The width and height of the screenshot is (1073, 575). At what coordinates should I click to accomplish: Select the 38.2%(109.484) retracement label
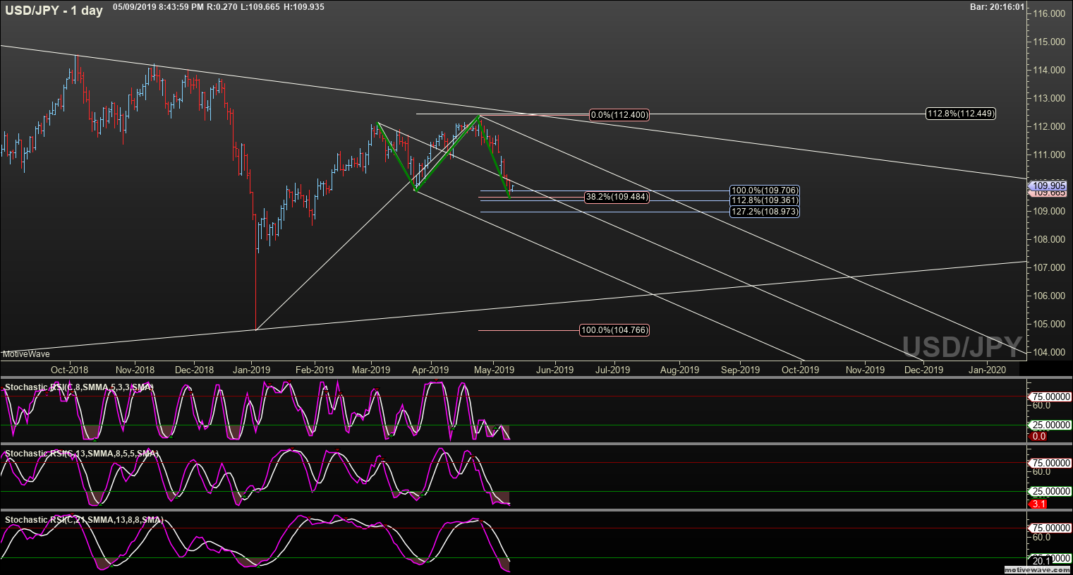tap(617, 197)
